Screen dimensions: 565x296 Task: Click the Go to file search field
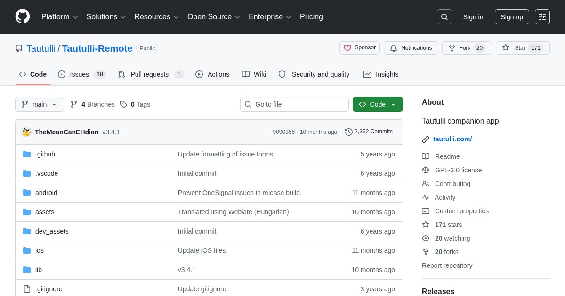pyautogui.click(x=294, y=104)
